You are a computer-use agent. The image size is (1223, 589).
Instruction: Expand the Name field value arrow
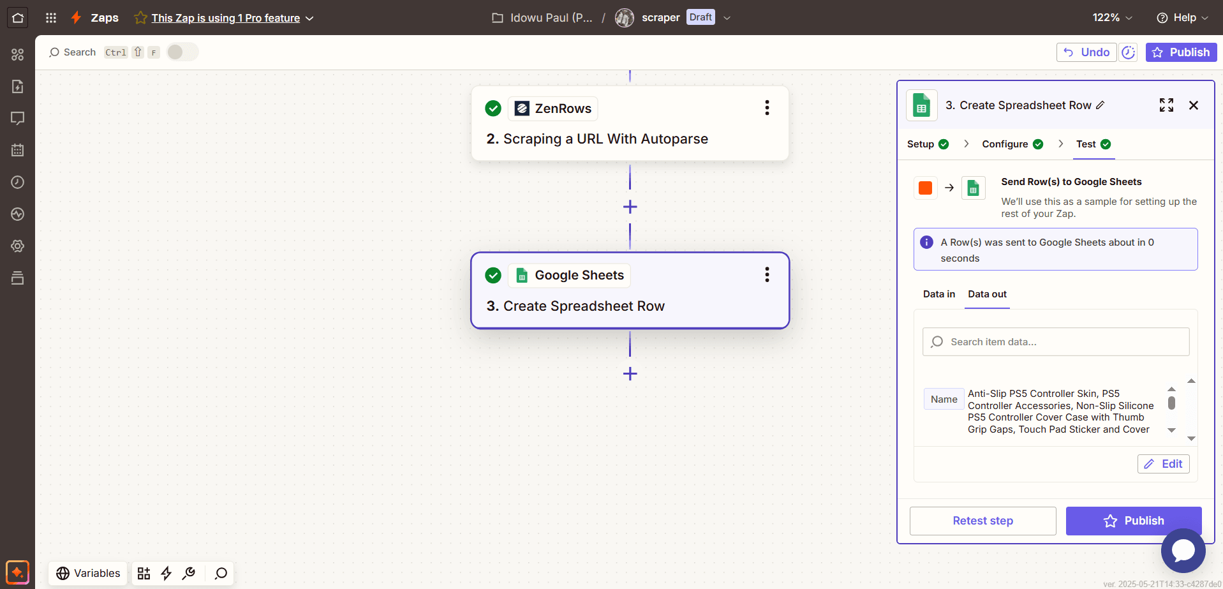pos(1171,430)
